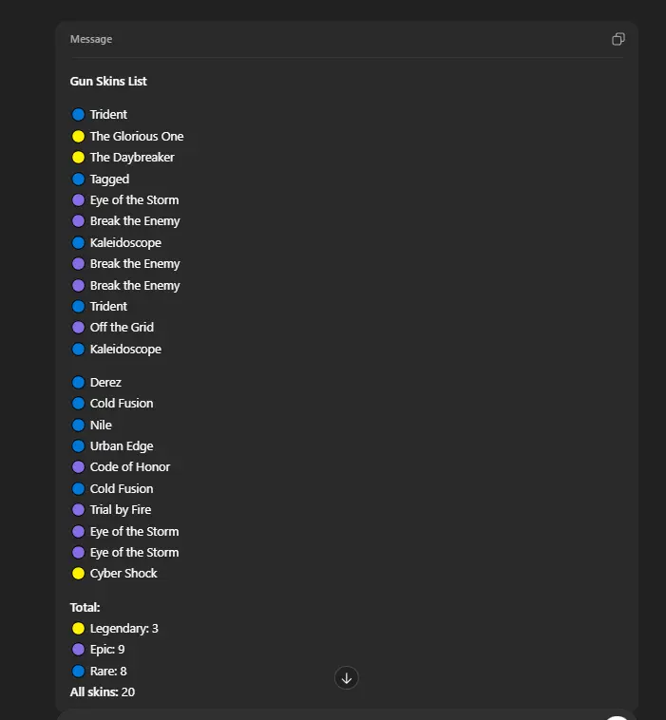The width and height of the screenshot is (666, 720).
Task: Click the blue circle beside Rare count
Action: [79, 671]
